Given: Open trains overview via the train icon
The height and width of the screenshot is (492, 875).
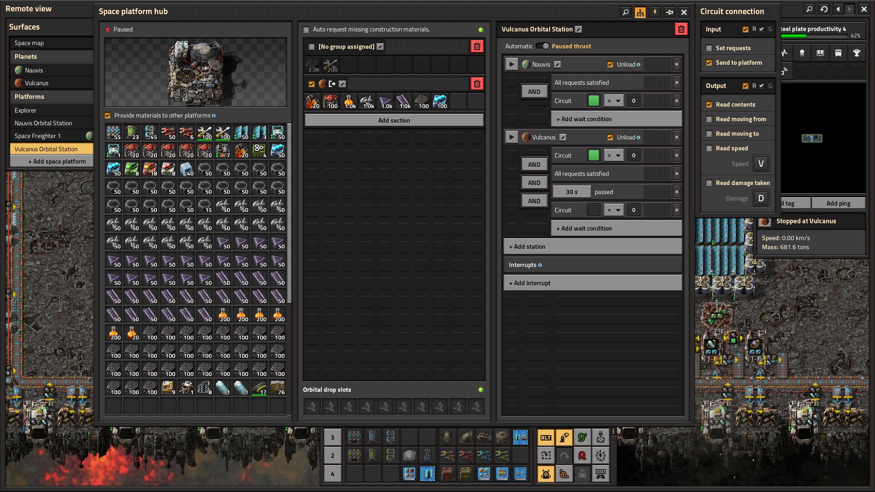Looking at the screenshot, I should (838, 53).
